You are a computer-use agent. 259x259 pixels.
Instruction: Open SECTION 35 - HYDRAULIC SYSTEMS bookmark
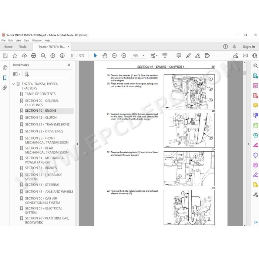tap(43, 177)
